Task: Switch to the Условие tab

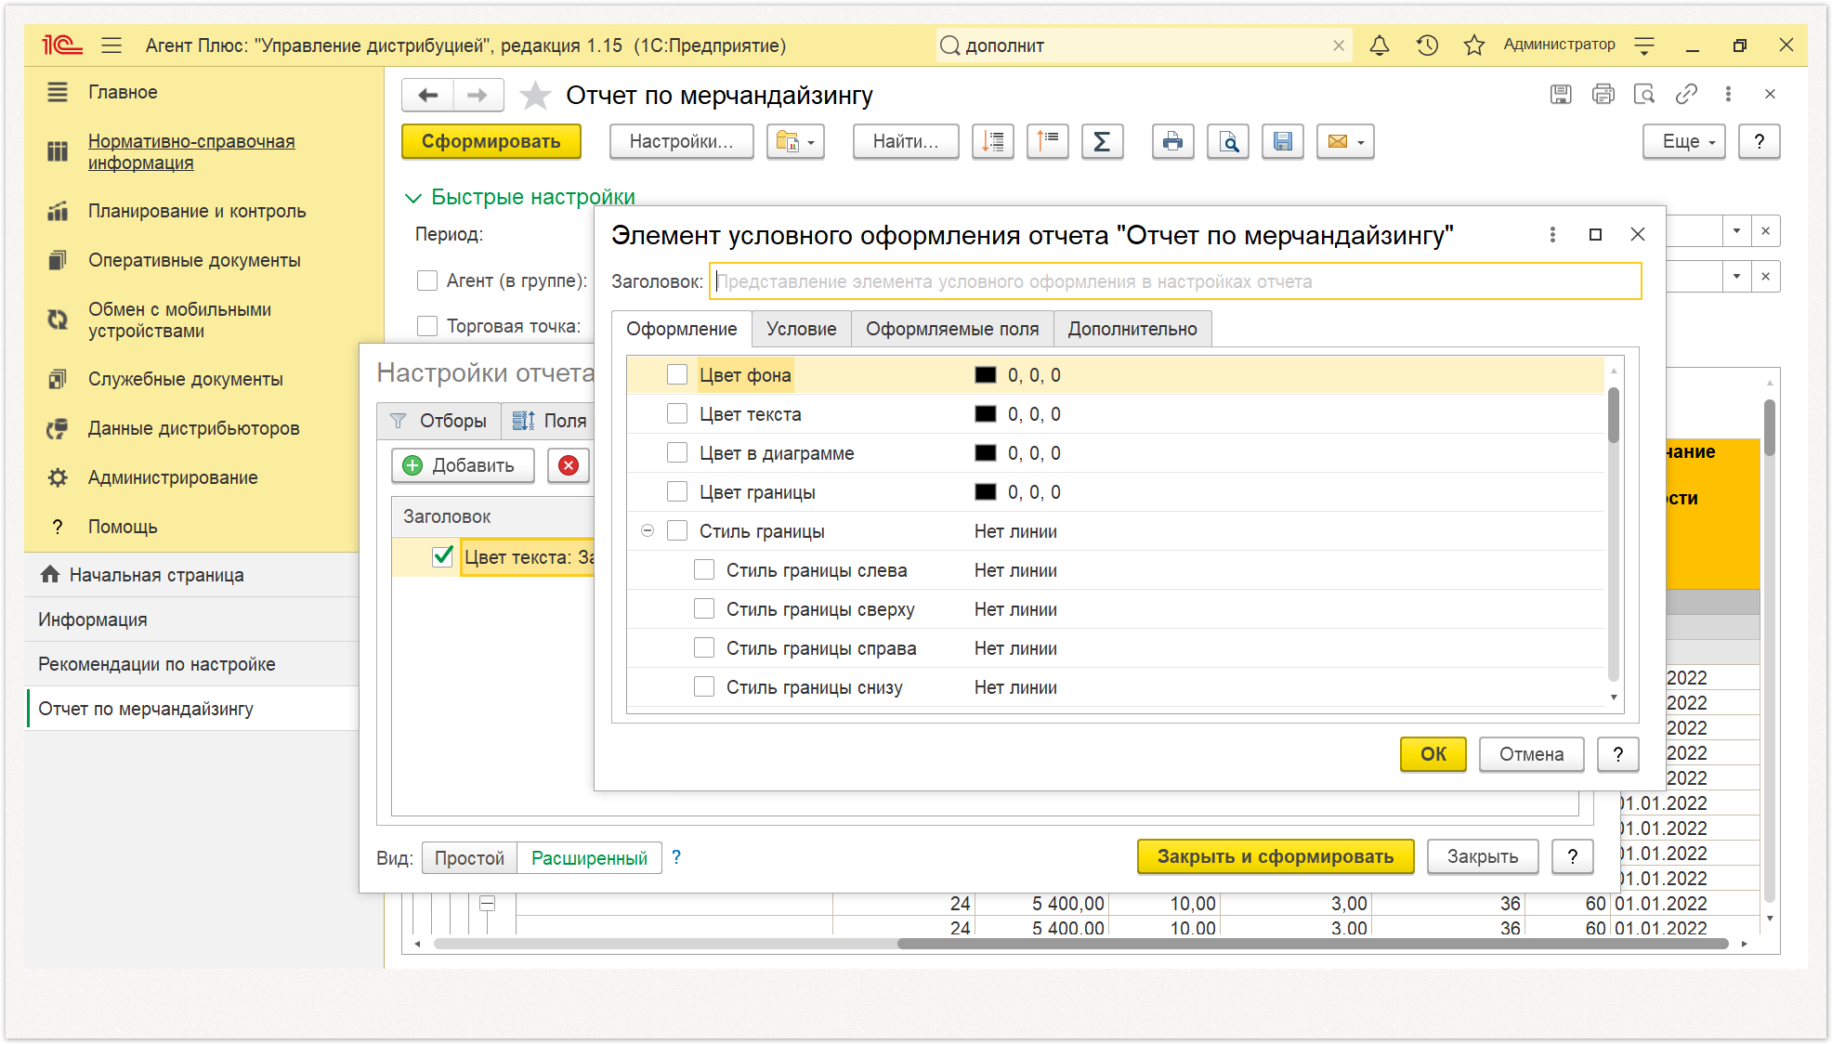Action: (x=801, y=329)
